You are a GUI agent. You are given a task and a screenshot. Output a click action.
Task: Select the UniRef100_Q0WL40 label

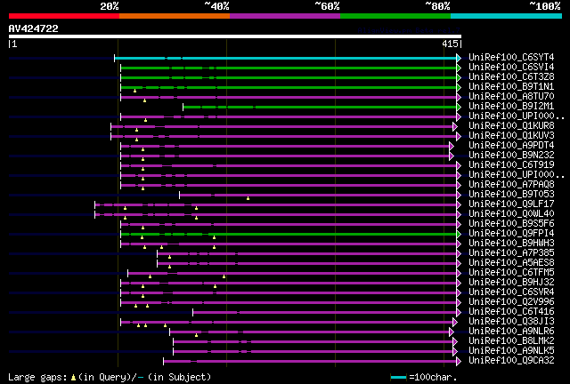[511, 213]
